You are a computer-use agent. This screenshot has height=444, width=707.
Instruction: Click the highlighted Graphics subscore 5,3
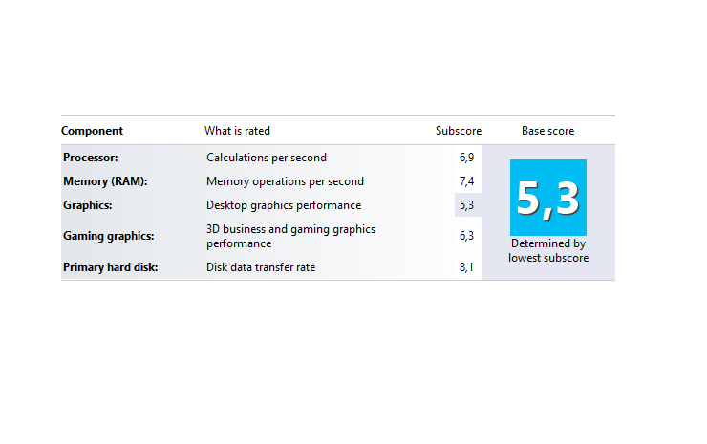pyautogui.click(x=466, y=205)
